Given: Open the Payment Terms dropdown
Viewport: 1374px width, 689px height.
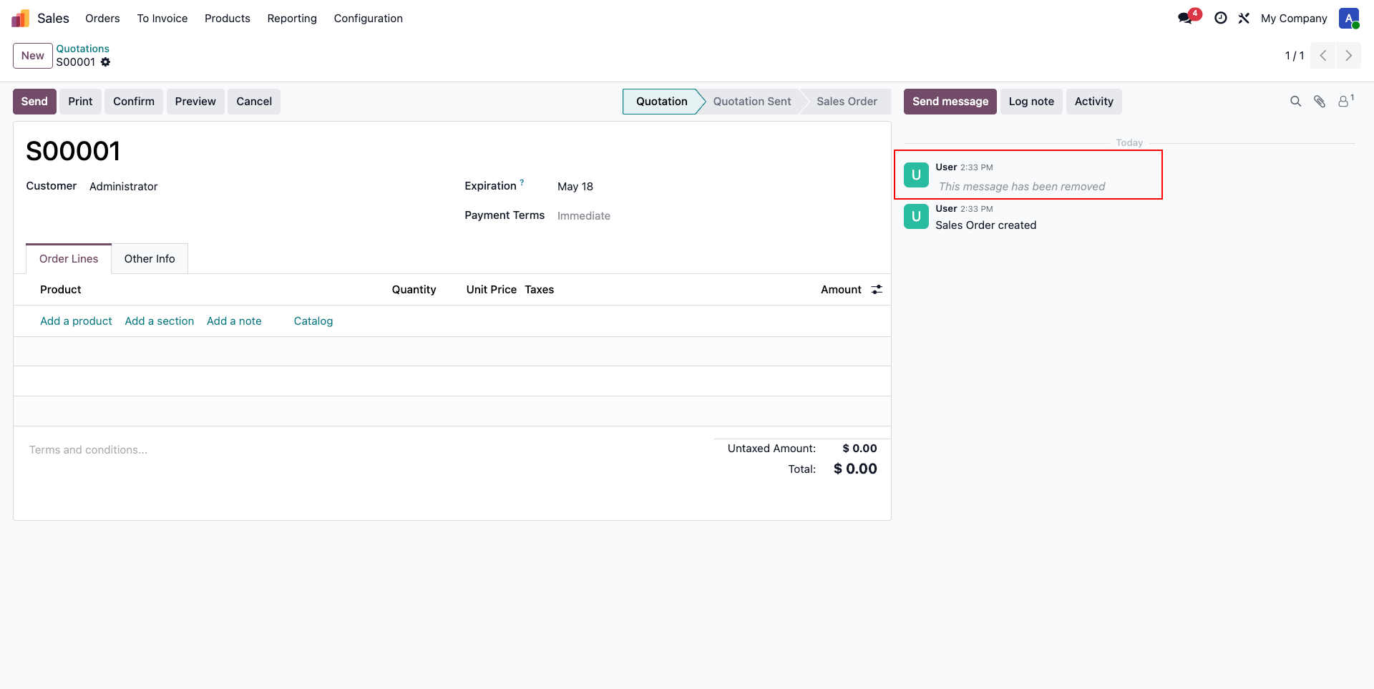Looking at the screenshot, I should point(584,216).
